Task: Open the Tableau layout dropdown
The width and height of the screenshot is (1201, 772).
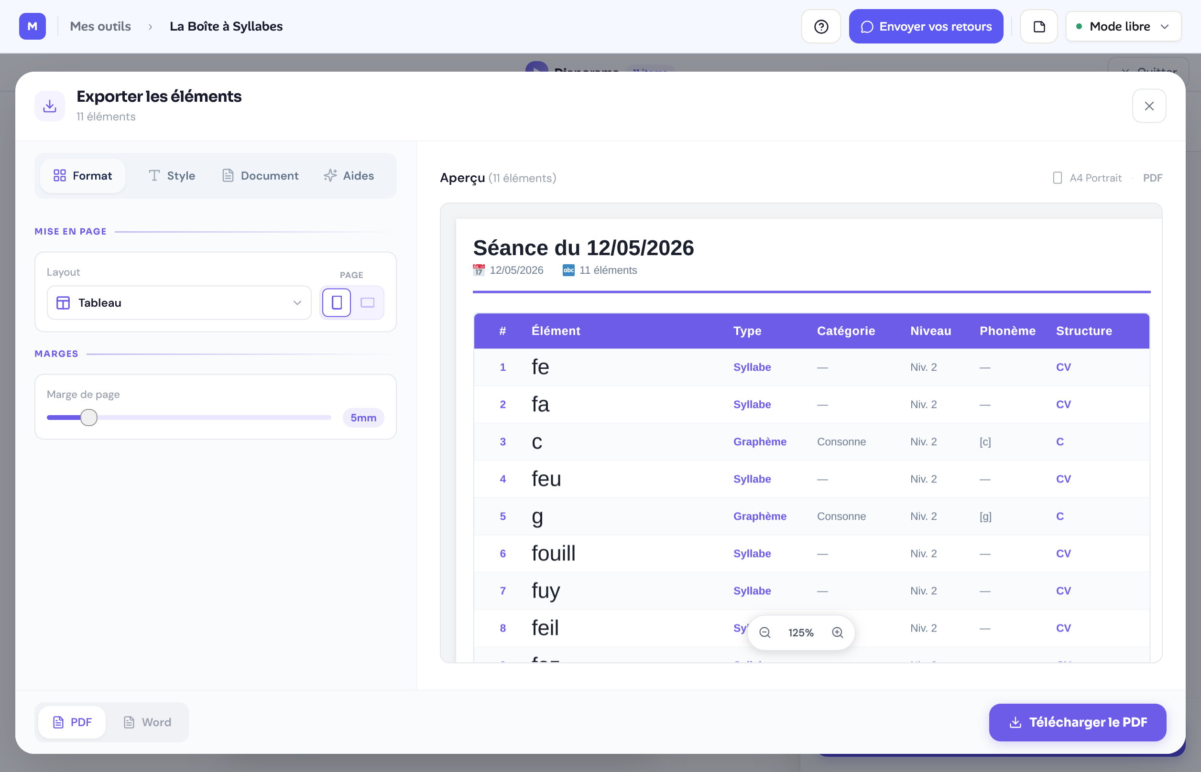Action: (x=179, y=303)
